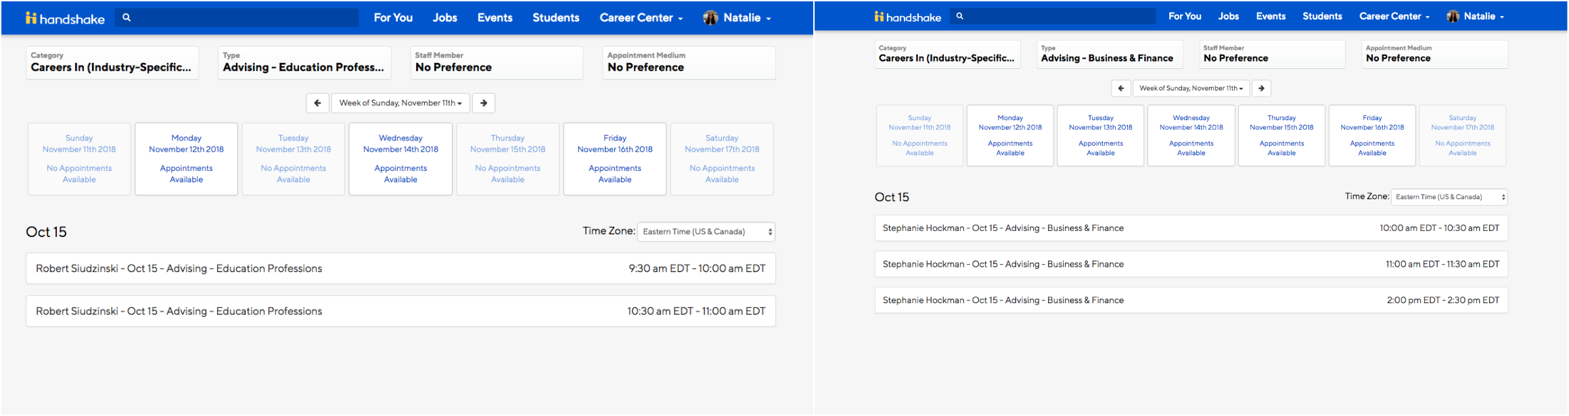Open the Jobs tab in left window
The image size is (1569, 416).
[445, 18]
